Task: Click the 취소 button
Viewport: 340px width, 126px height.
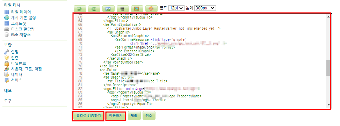Action: pyautogui.click(x=149, y=116)
